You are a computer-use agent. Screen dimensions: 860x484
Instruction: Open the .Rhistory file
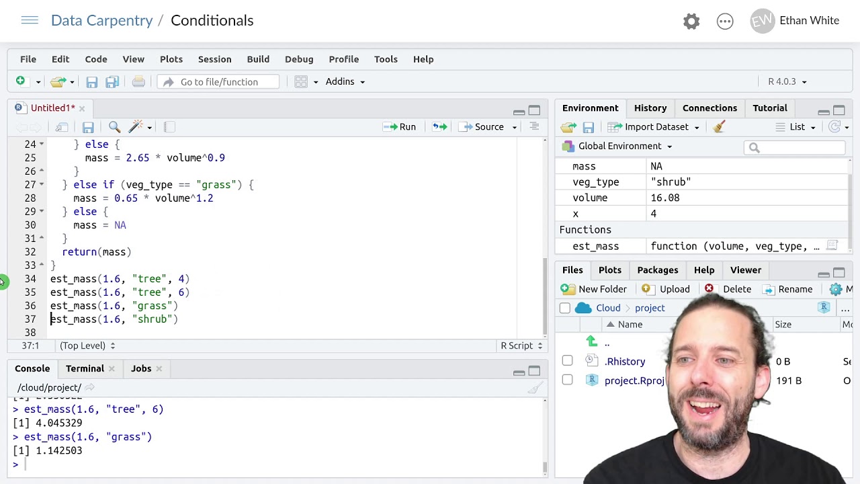tap(625, 362)
